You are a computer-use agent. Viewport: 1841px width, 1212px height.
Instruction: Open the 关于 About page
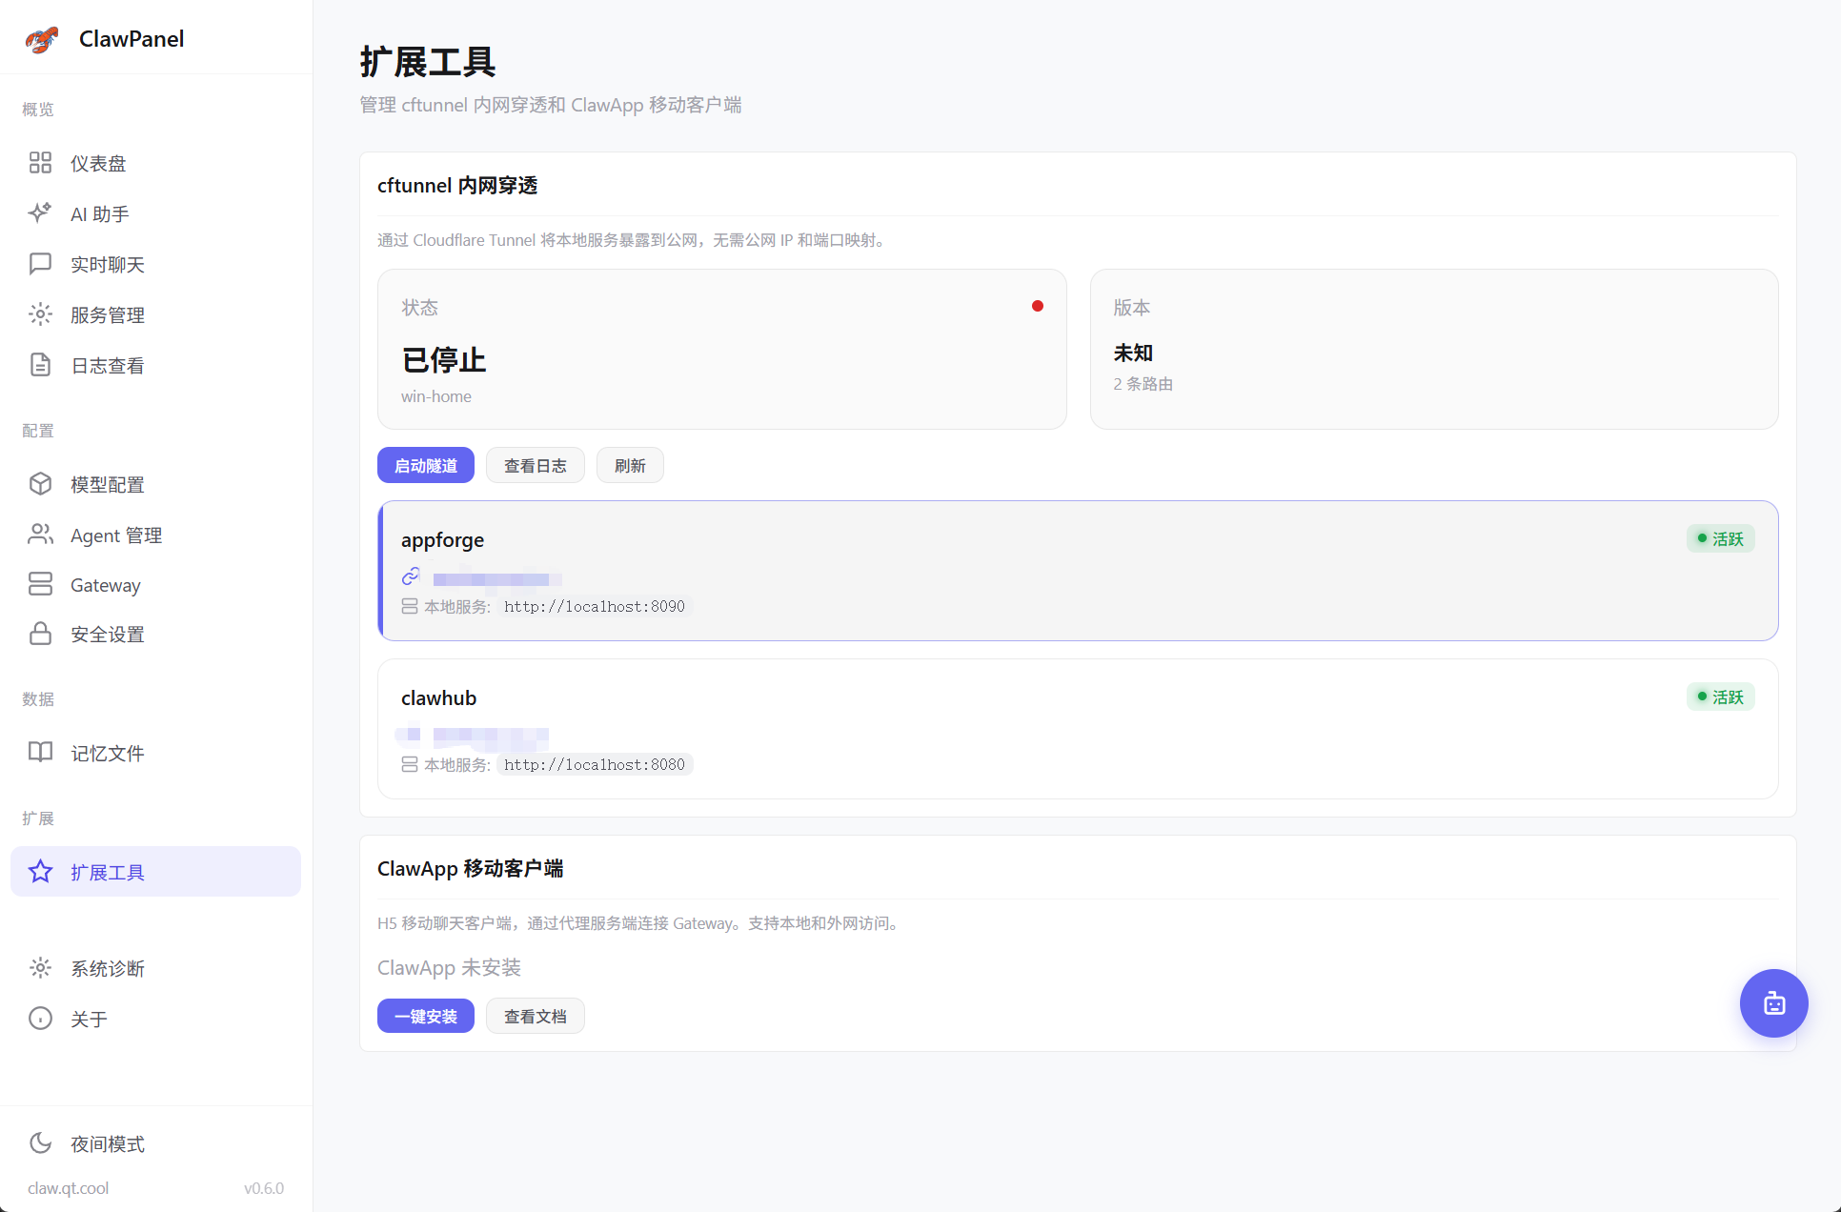tap(89, 1019)
